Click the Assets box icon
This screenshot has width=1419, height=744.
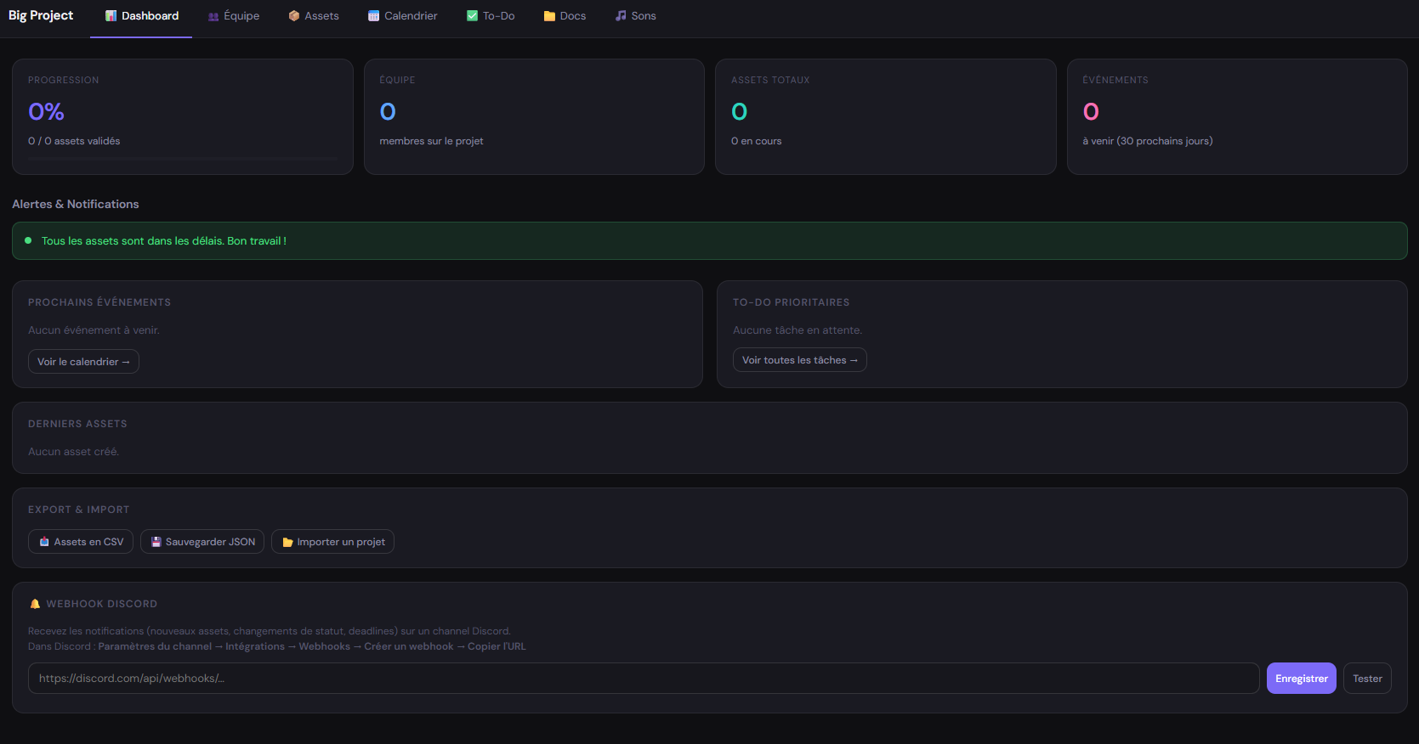pos(294,16)
